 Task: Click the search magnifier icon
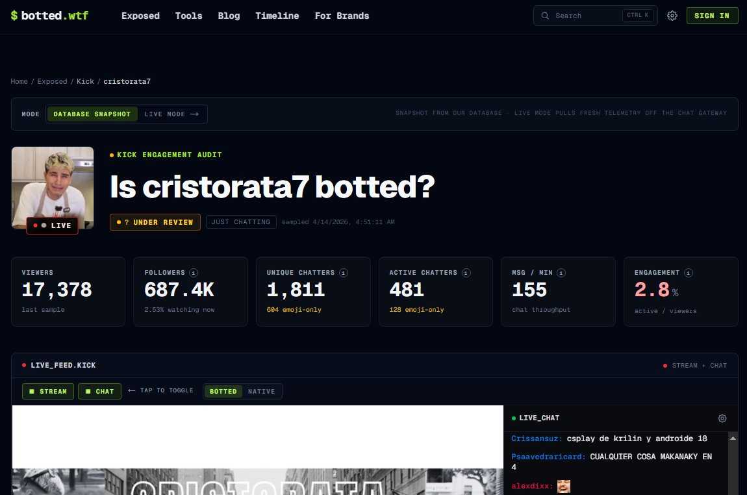tap(544, 16)
